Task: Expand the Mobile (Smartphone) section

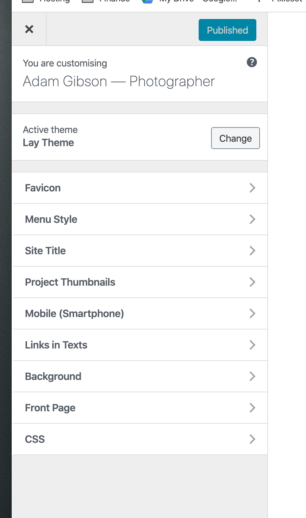Action: 140,313
